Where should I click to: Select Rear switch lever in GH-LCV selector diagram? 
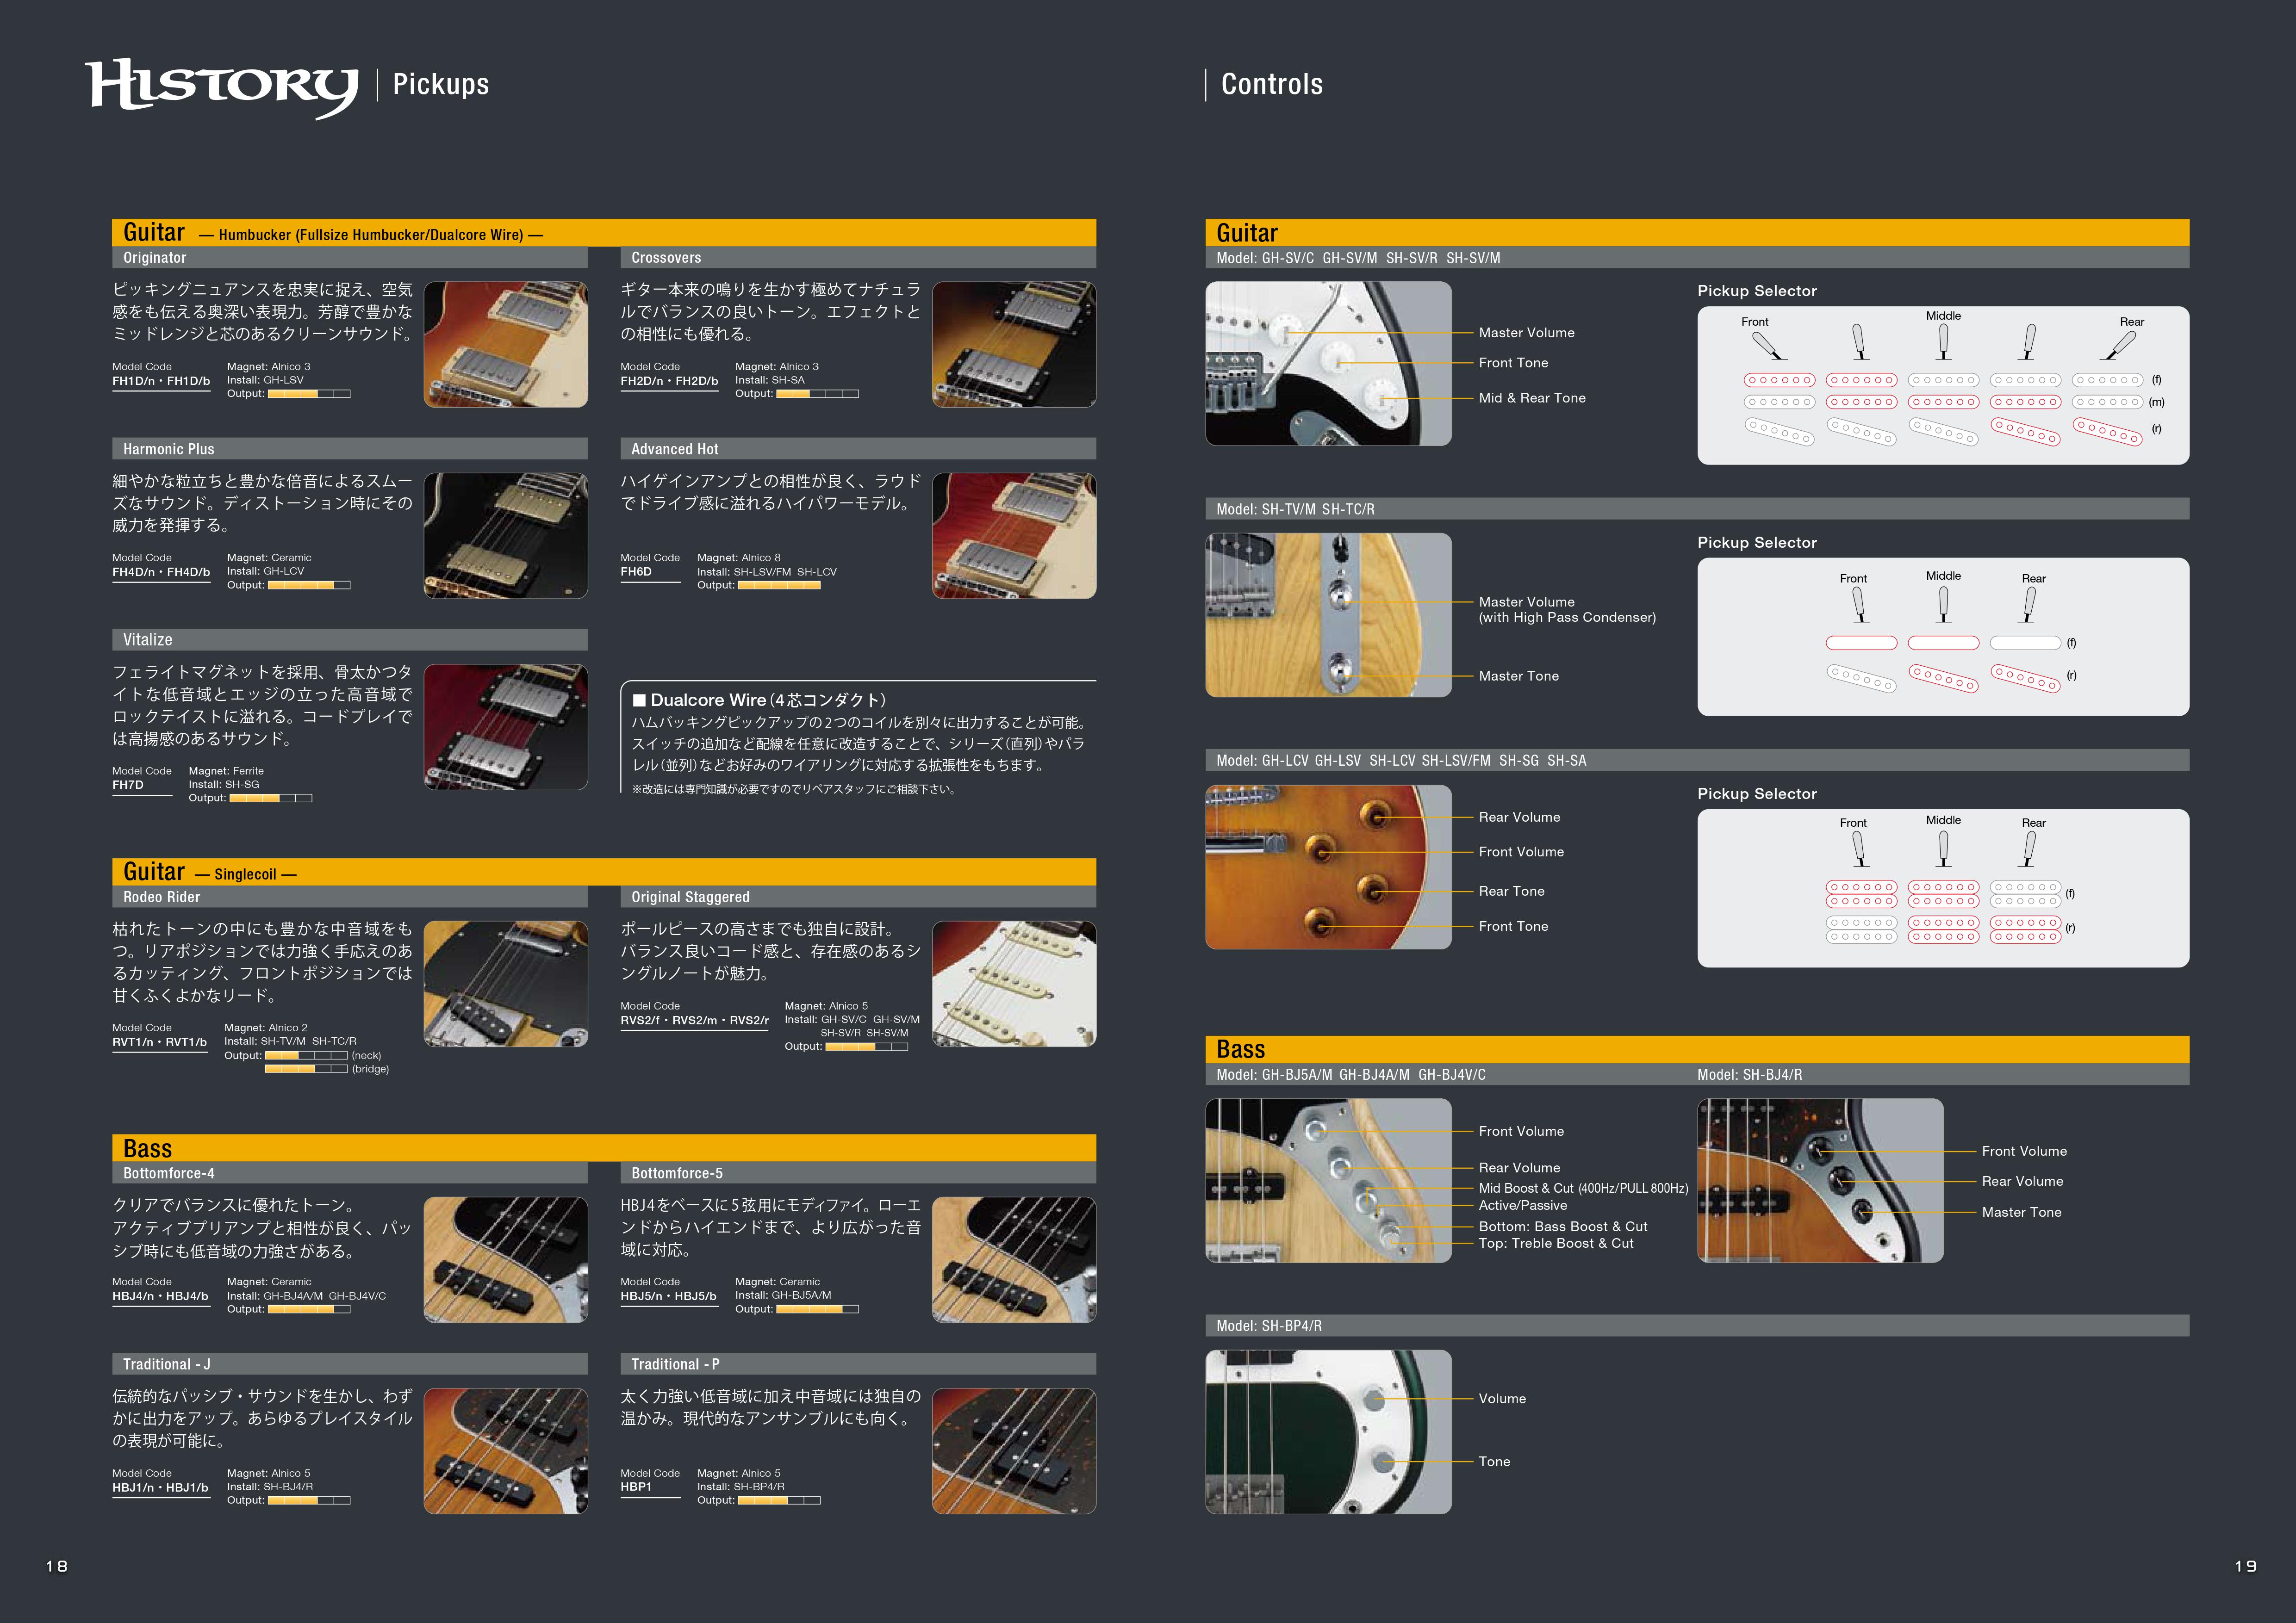(2028, 849)
